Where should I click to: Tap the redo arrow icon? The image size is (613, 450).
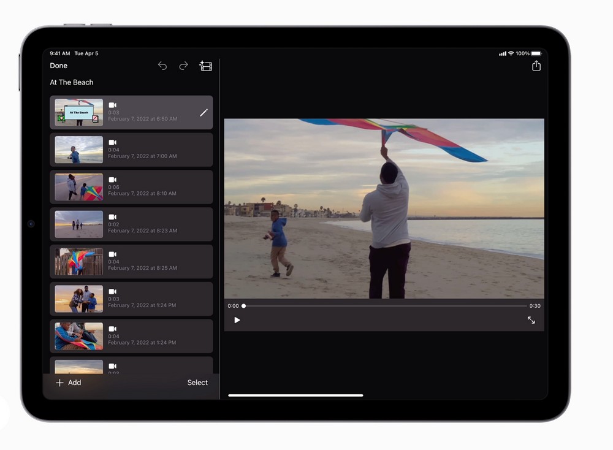pyautogui.click(x=183, y=66)
